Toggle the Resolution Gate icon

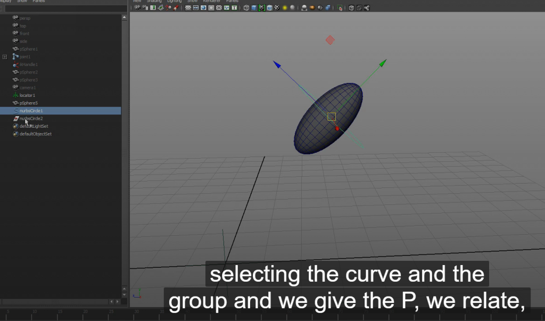(x=203, y=7)
